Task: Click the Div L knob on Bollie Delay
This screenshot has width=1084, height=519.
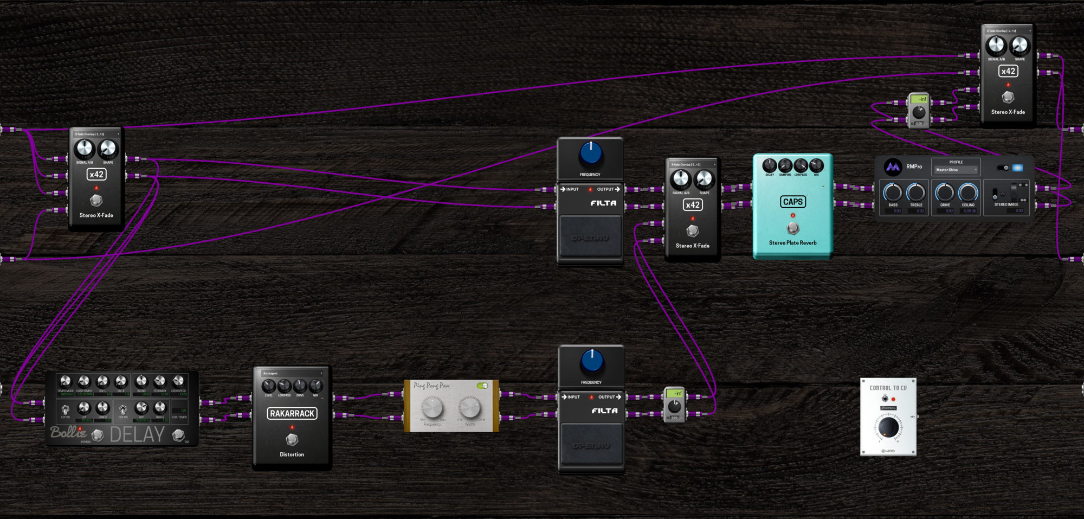Action: pos(102,381)
